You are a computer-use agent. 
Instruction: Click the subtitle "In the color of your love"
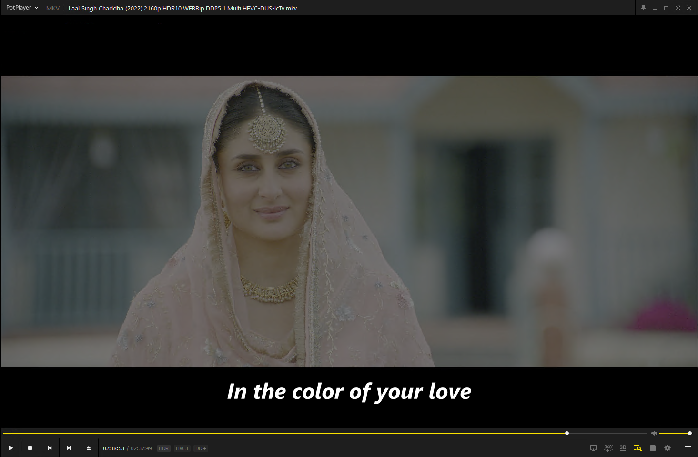(349, 392)
